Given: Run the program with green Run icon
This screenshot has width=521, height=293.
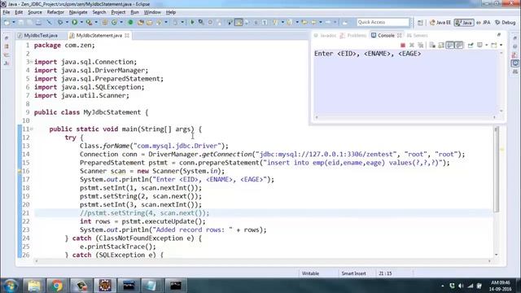Looking at the screenshot, I should [74, 22].
